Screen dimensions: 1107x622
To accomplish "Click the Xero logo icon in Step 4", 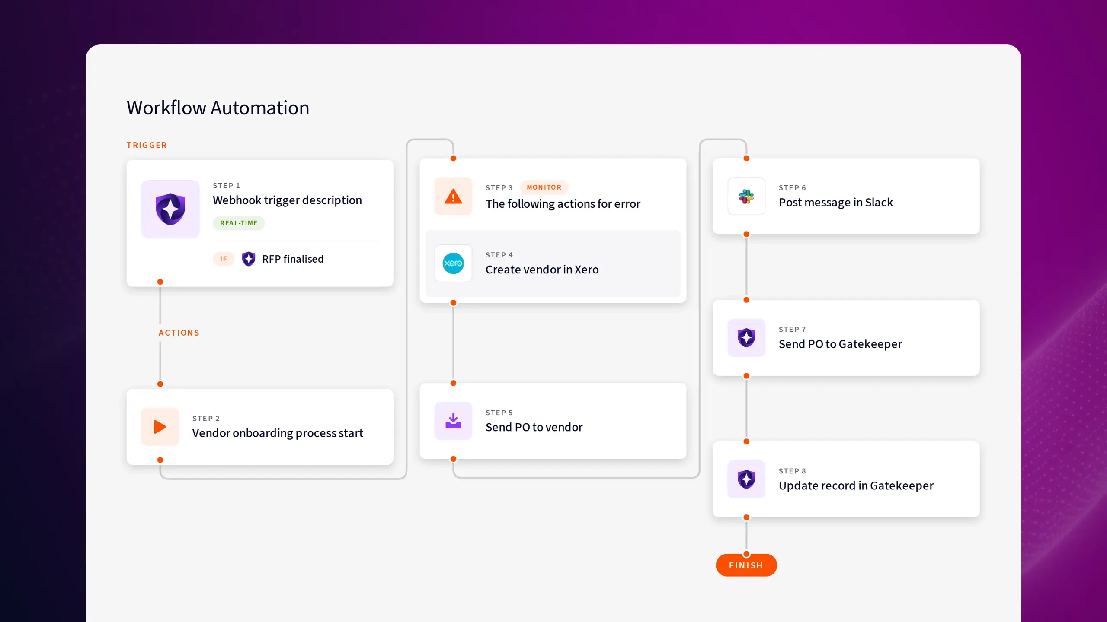I will (x=453, y=263).
